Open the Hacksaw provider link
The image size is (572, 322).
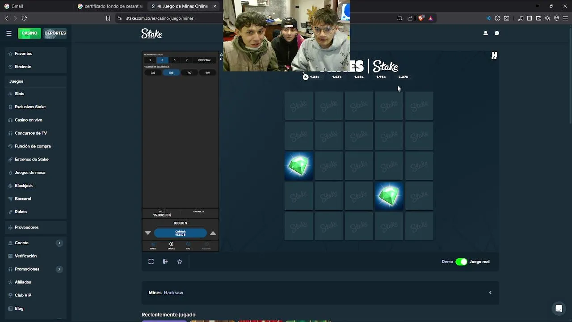[x=173, y=292]
